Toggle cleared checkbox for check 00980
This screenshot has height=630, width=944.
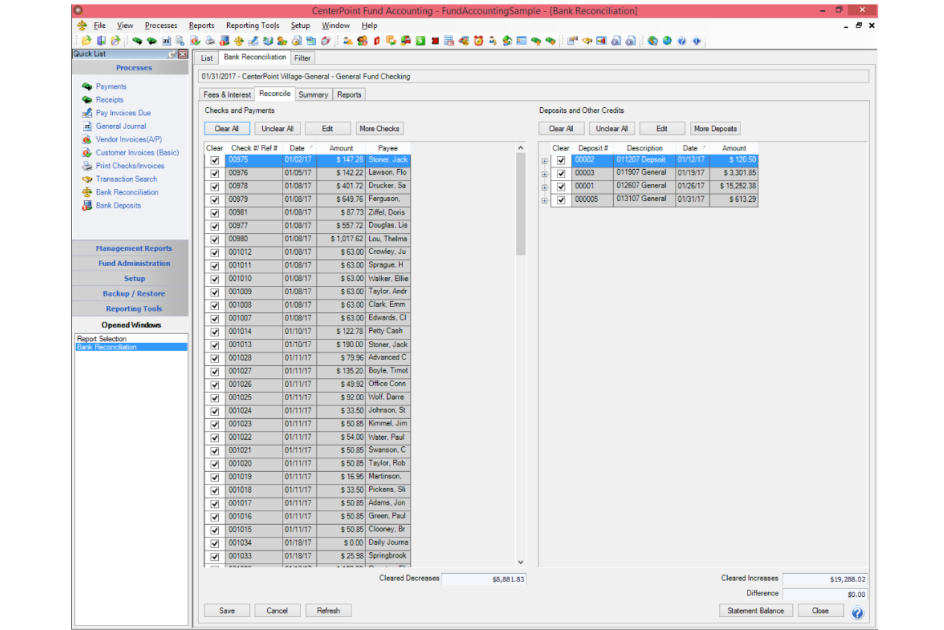pyautogui.click(x=215, y=239)
